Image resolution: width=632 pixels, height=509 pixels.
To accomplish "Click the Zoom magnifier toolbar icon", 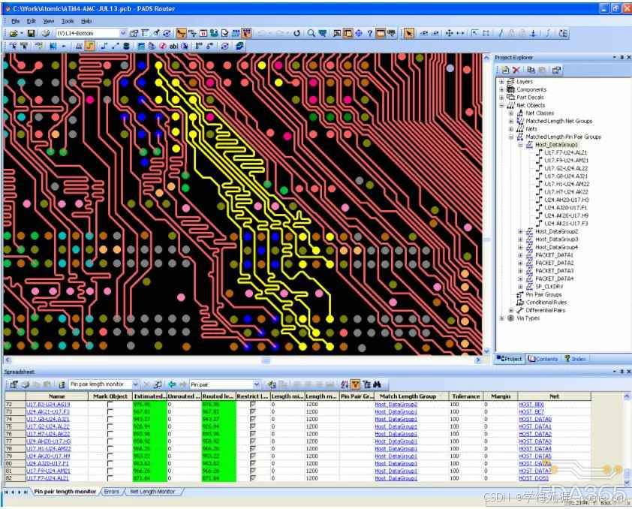I will tap(311, 33).
